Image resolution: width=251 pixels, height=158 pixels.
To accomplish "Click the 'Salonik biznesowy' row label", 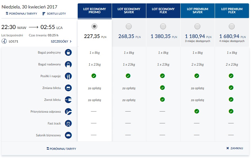I will click(x=48, y=135).
